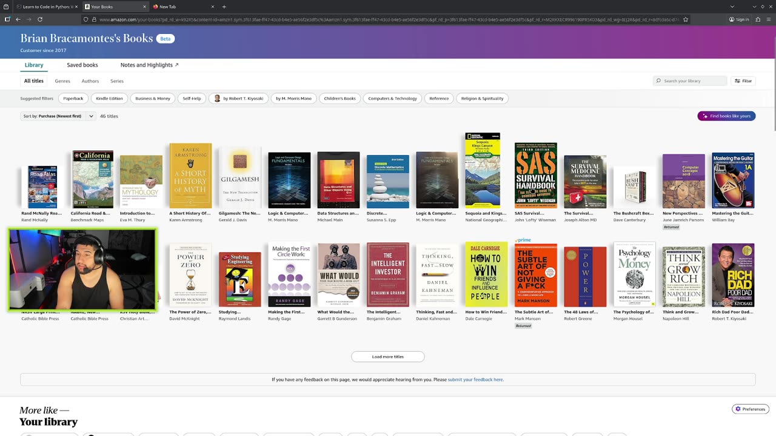The image size is (776, 436).
Task: Reload the page with the refresh icon
Action: (40, 19)
